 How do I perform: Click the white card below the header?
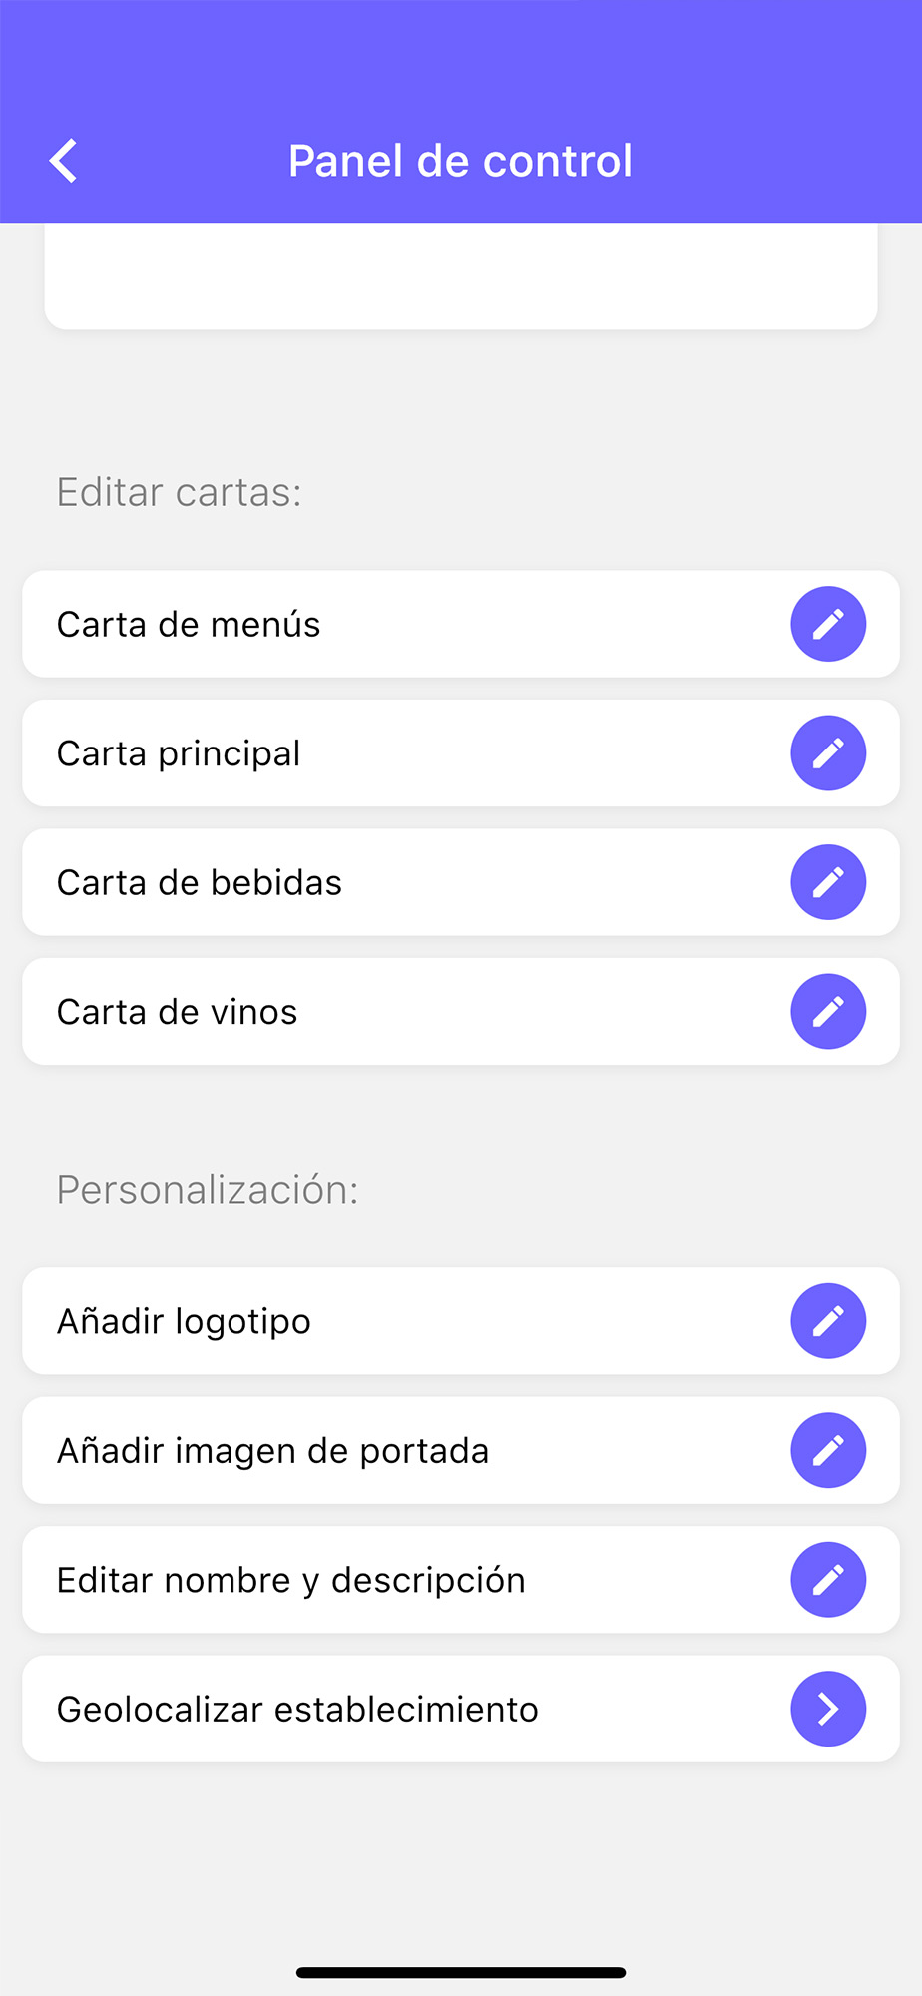pos(461,276)
